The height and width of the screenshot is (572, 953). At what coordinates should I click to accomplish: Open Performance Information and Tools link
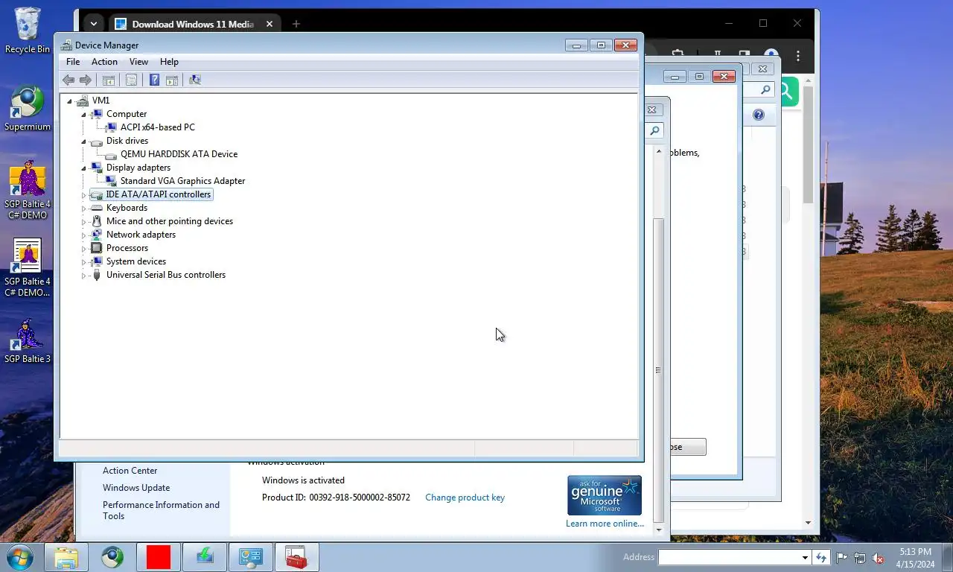161,510
